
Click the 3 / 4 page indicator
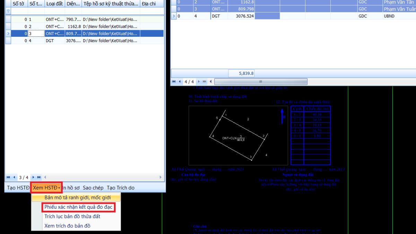[24, 177]
